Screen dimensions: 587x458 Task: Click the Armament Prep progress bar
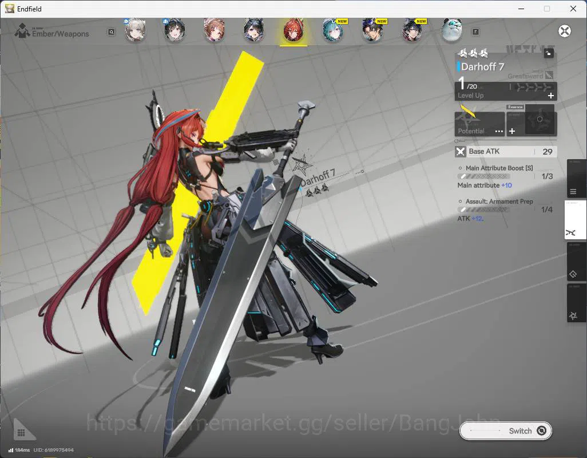[x=484, y=210]
